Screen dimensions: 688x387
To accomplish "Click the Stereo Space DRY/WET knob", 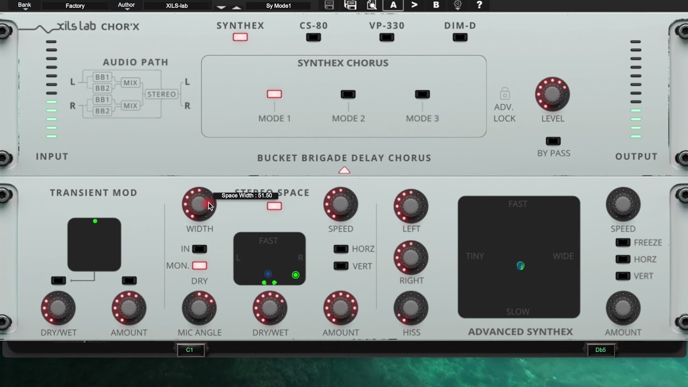I will (270, 308).
